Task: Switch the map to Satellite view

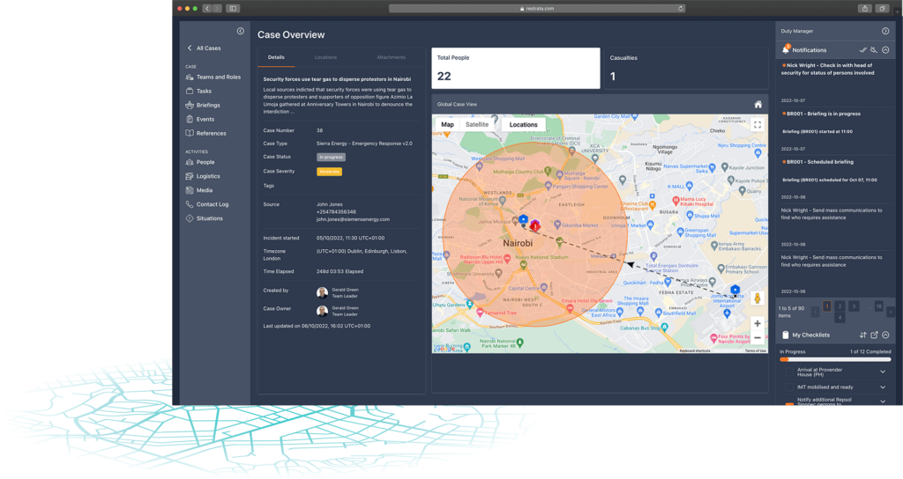Action: 477,125
